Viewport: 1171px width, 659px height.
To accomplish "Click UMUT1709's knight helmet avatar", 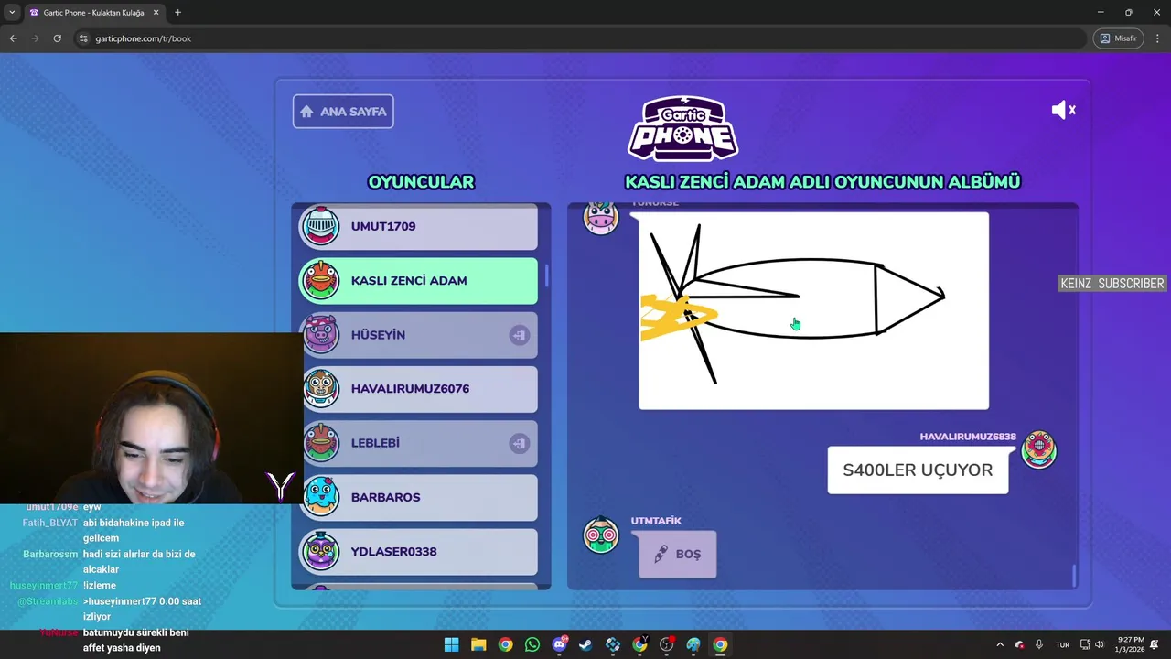I will click(x=321, y=226).
